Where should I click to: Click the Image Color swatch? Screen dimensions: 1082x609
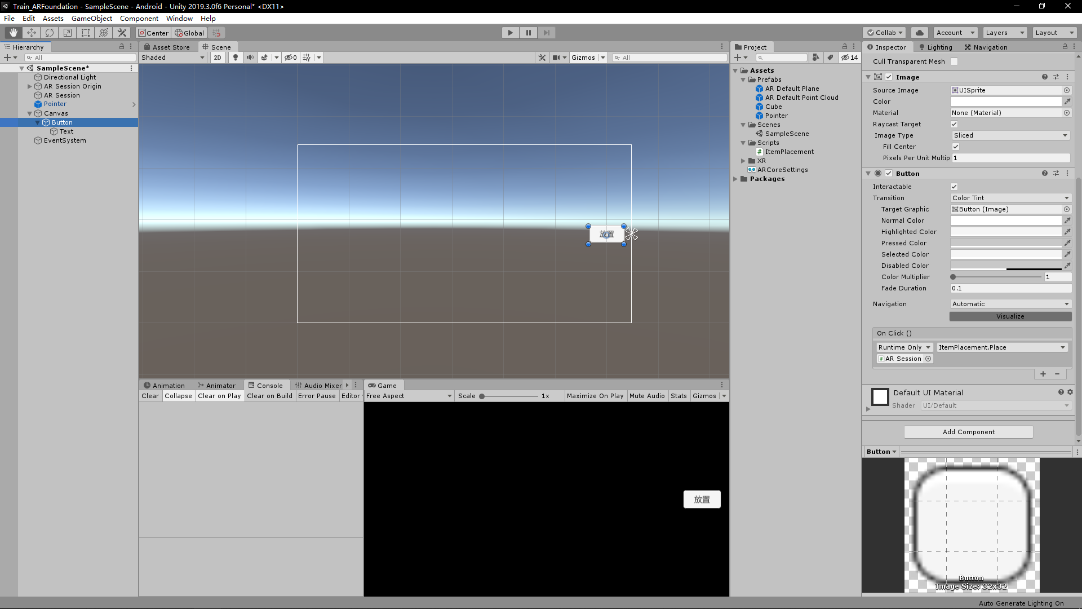(1006, 101)
